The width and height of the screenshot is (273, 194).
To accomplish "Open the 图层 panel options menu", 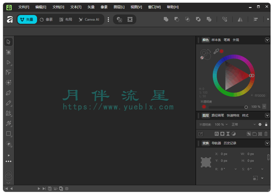I will point(267,115).
